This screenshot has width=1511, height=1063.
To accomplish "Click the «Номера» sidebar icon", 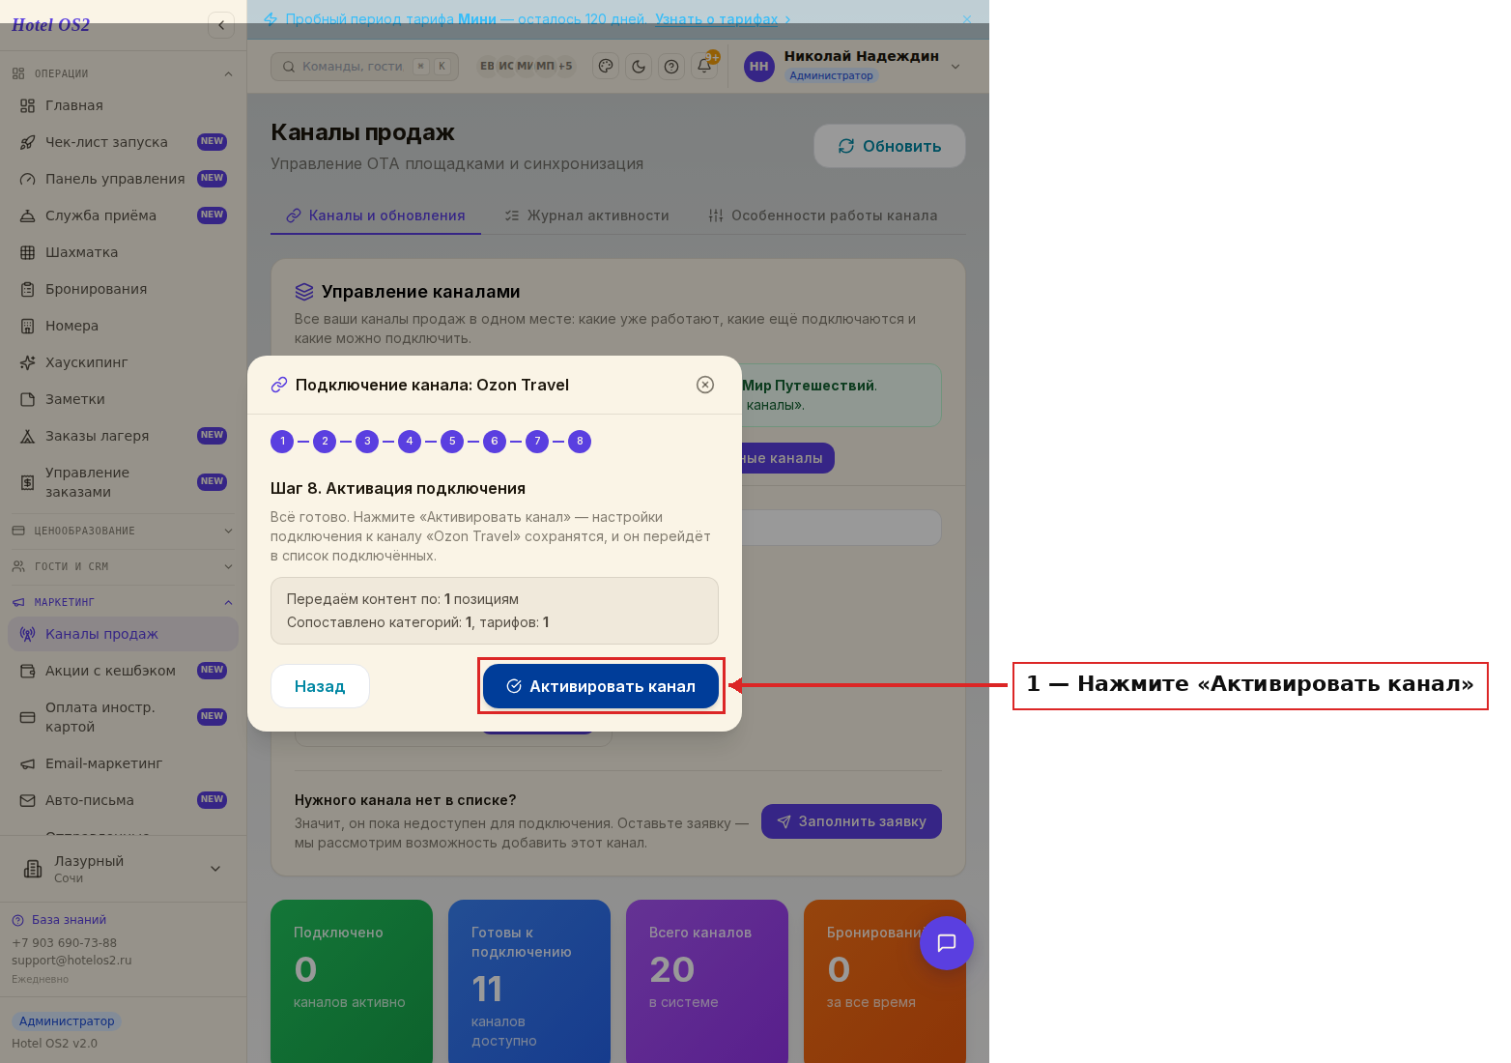I will pyautogui.click(x=28, y=326).
